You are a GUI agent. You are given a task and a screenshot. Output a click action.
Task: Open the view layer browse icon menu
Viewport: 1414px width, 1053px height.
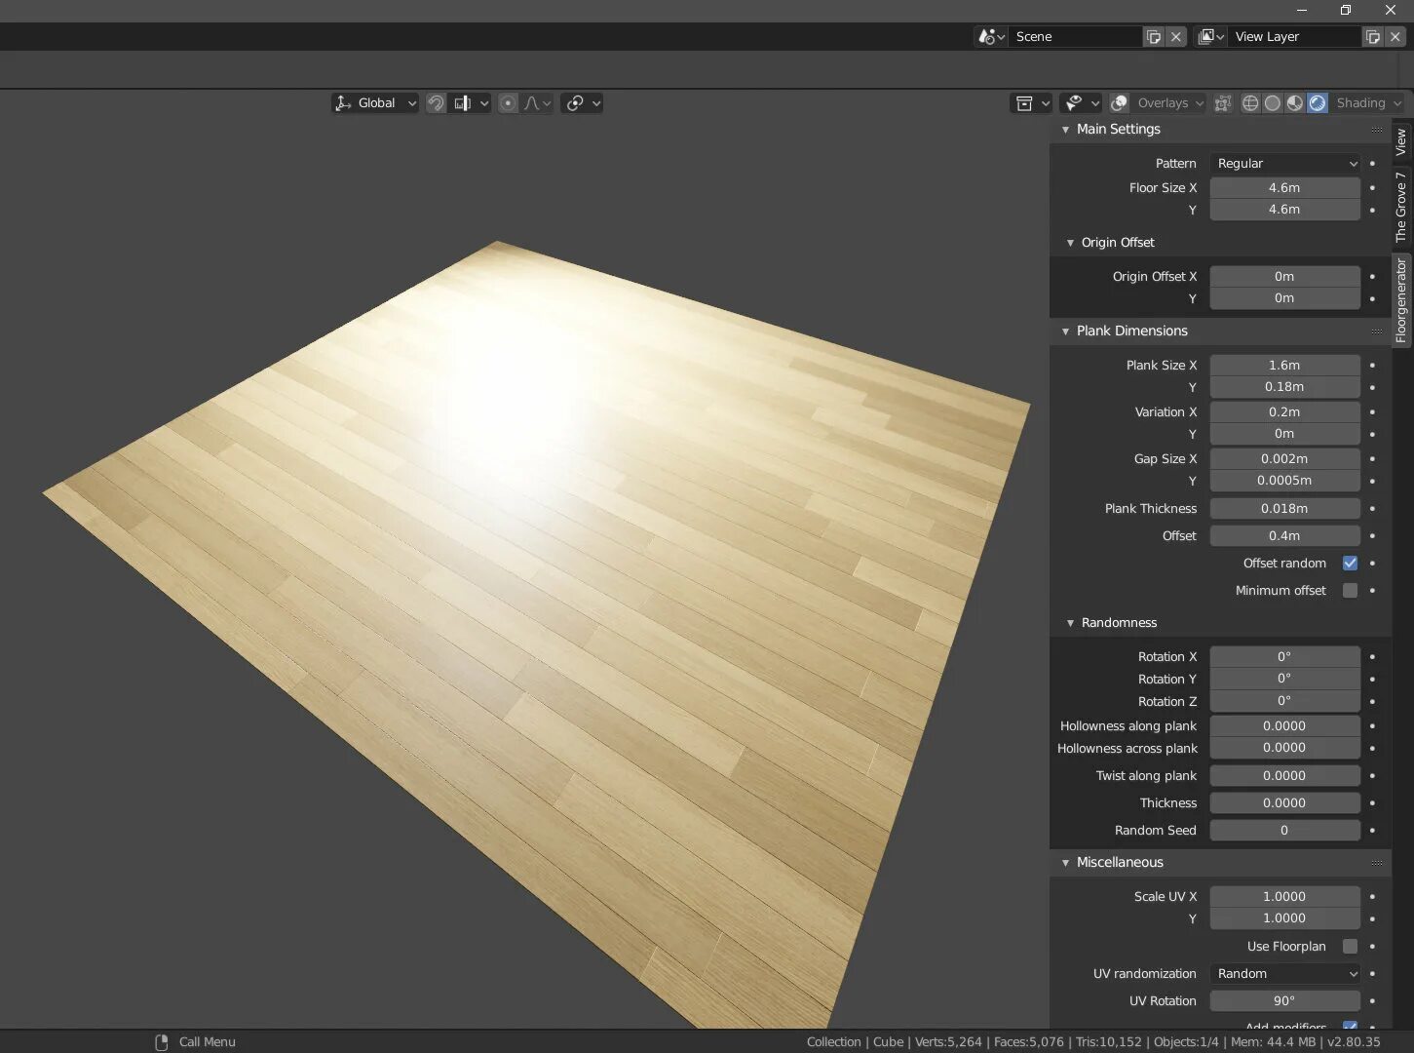click(1211, 36)
